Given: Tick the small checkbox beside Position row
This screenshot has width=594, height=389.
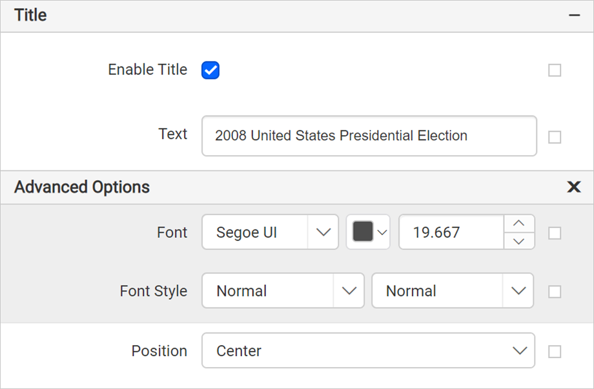Looking at the screenshot, I should click(555, 352).
